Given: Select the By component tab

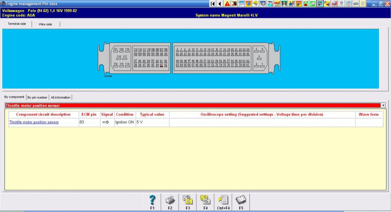Looking at the screenshot, I should (14, 97).
